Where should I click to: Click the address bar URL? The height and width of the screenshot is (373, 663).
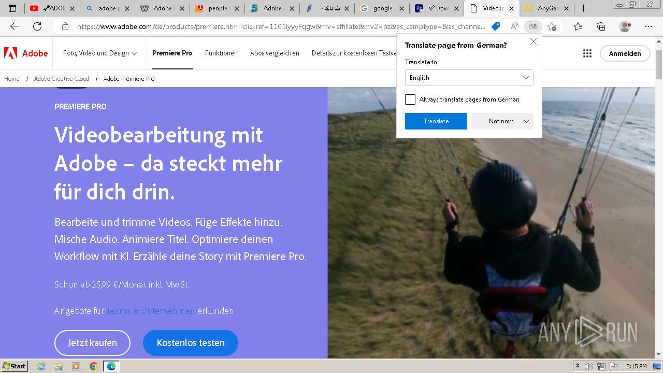pos(281,26)
